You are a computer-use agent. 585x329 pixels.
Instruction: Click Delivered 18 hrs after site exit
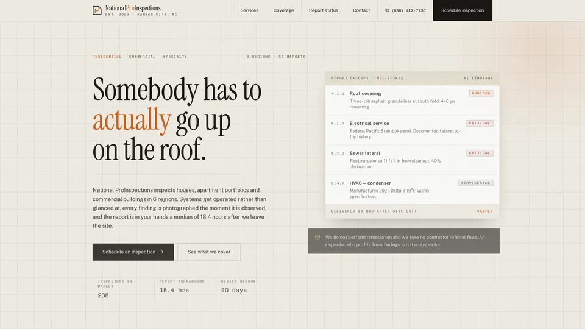coord(374,211)
